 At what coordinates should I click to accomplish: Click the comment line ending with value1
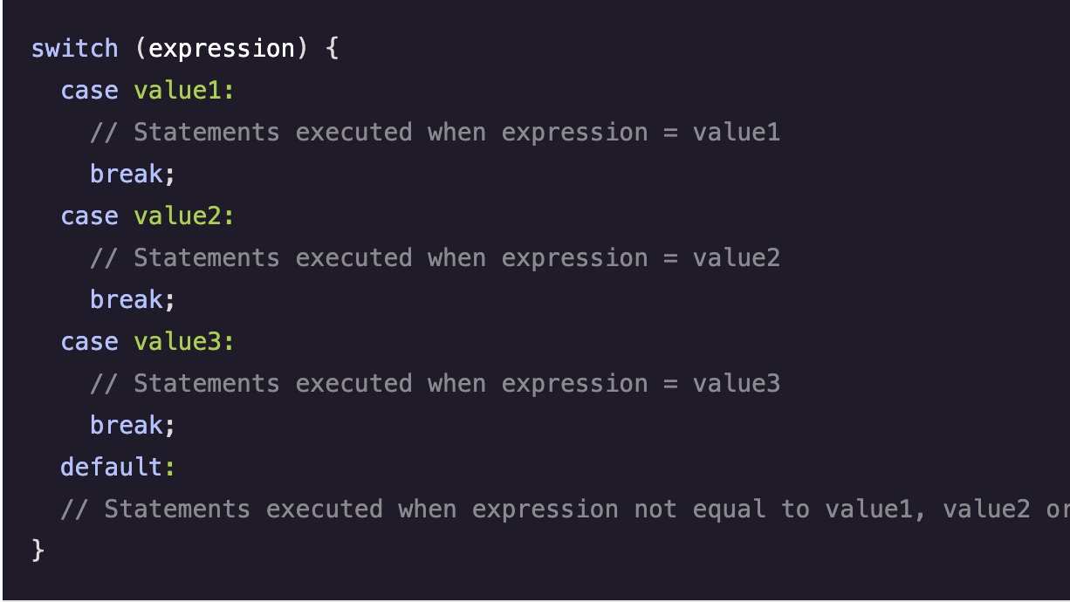[435, 132]
